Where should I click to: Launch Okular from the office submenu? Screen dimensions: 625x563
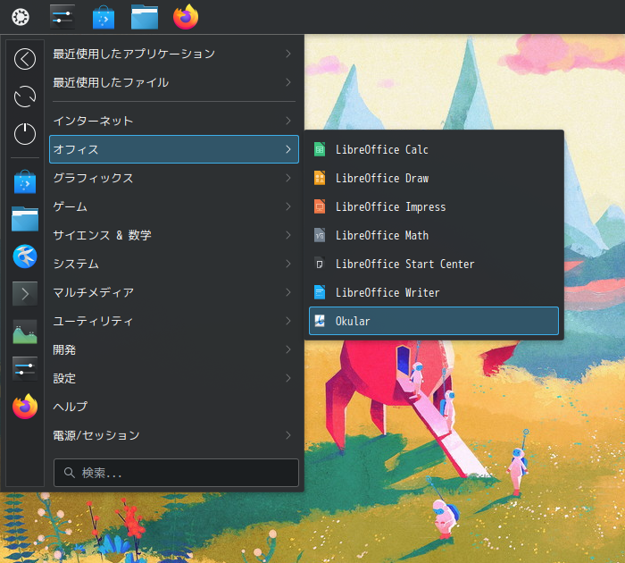(x=434, y=321)
